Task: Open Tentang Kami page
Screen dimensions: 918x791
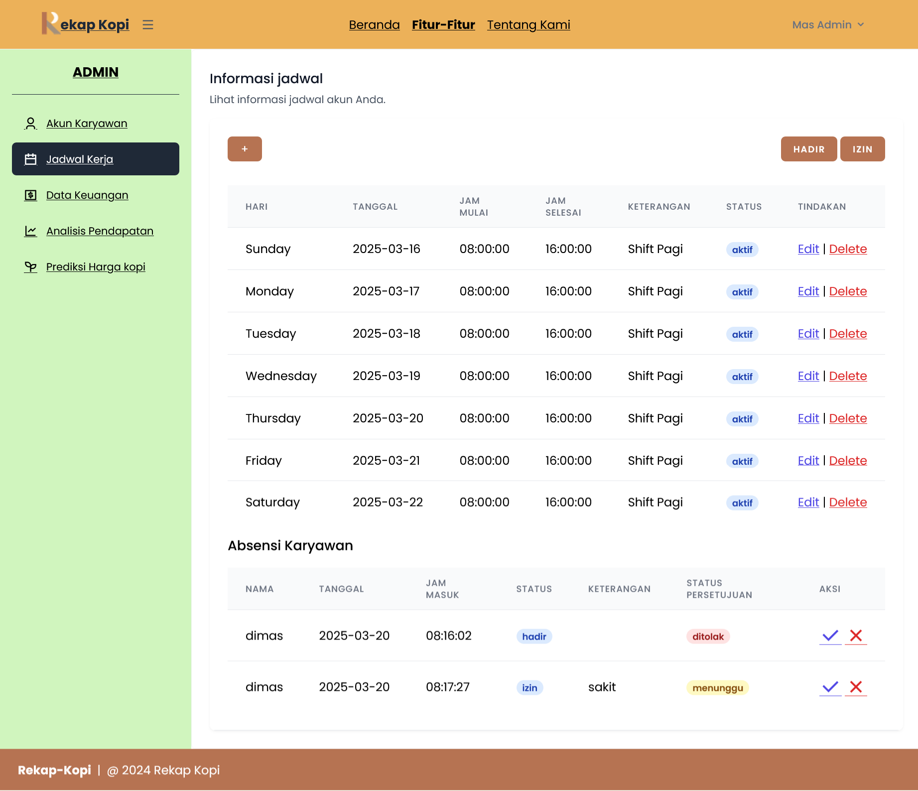Action: pos(528,24)
